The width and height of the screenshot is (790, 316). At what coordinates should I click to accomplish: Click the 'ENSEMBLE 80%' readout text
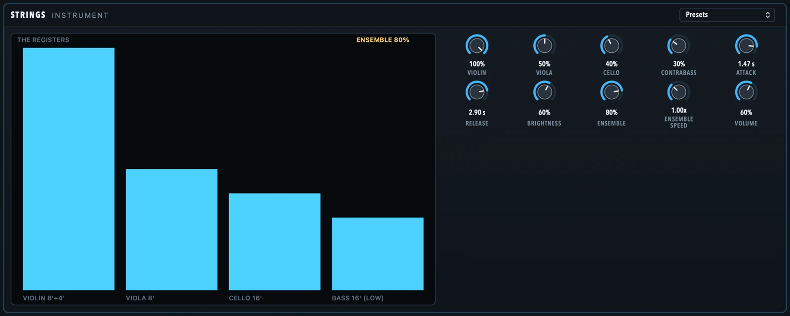383,40
